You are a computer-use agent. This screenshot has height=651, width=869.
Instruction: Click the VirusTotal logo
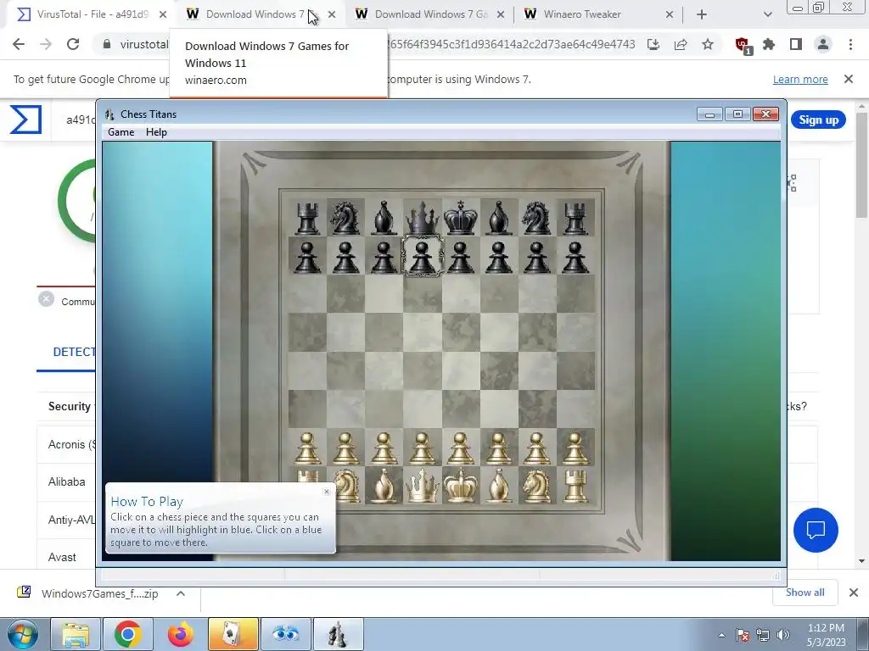[25, 120]
